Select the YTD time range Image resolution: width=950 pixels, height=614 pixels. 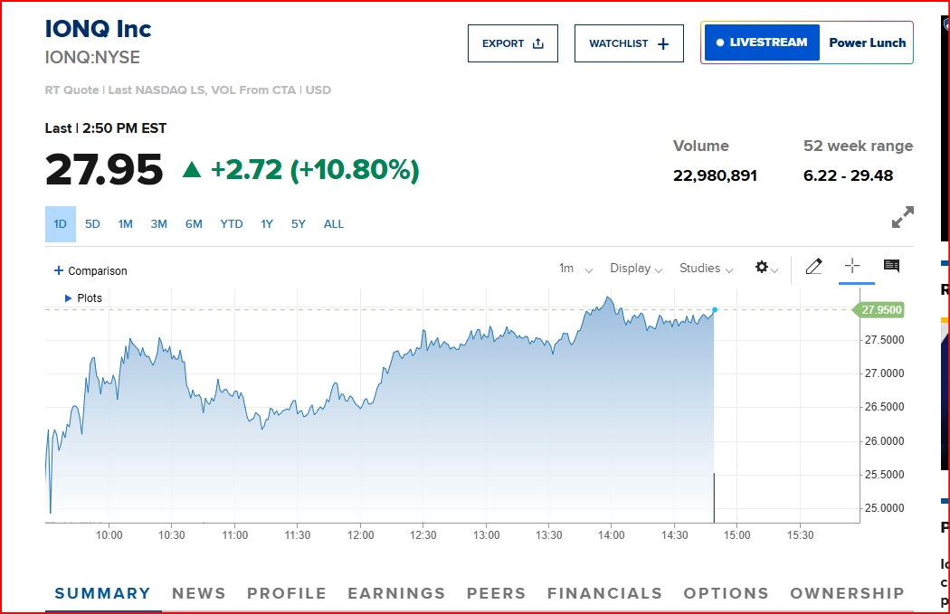232,224
